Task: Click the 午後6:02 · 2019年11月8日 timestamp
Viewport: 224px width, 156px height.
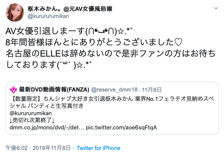Action: point(38,148)
